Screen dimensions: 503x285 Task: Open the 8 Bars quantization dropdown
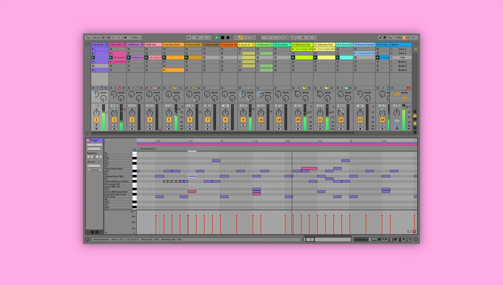click(x=137, y=38)
